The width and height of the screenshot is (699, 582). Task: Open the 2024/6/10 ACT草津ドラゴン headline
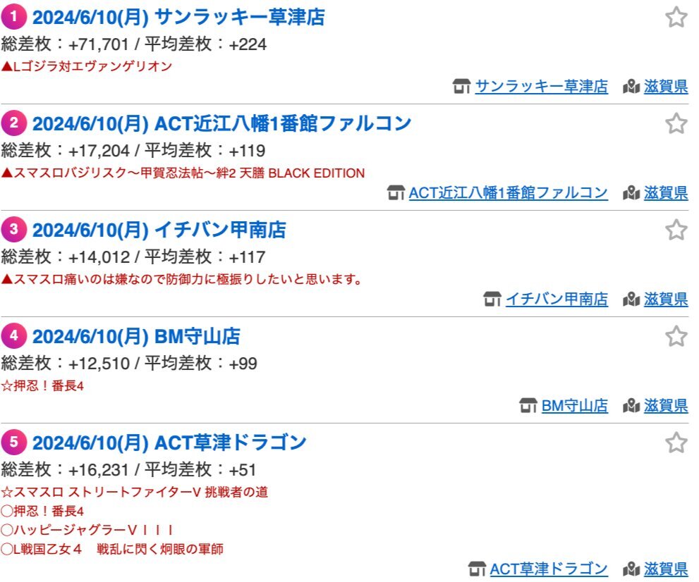[169, 443]
